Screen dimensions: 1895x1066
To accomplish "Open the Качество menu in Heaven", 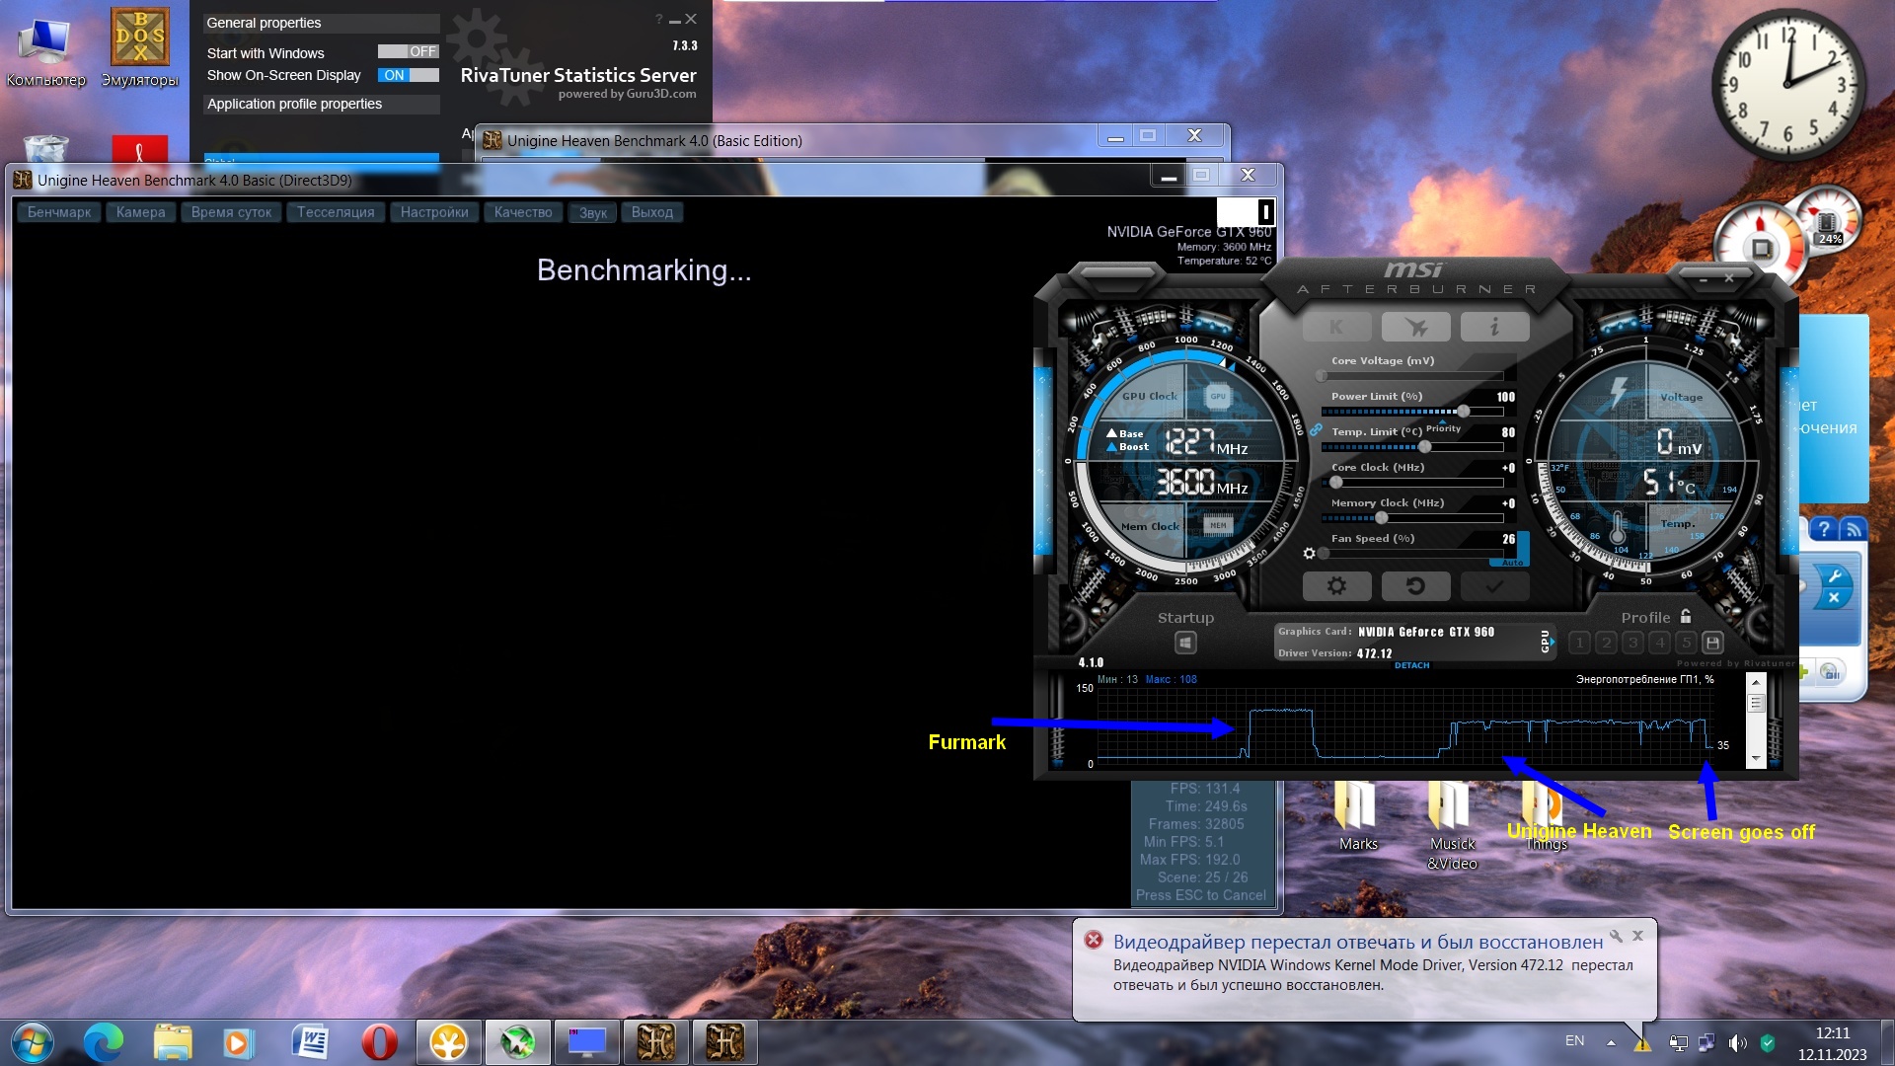I will coord(523,212).
